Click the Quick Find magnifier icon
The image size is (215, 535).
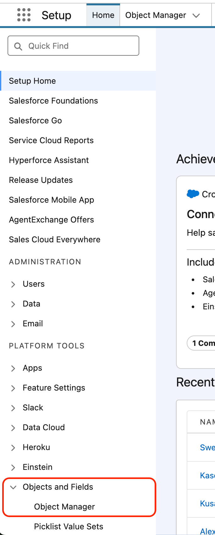pos(18,46)
